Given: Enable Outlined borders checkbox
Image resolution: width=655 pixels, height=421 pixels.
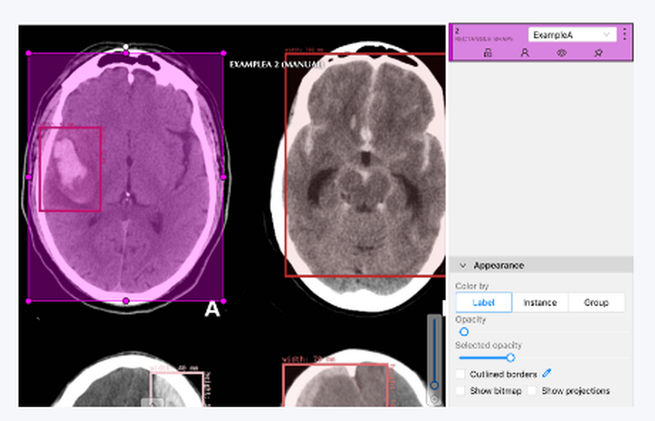Looking at the screenshot, I should coord(460,374).
